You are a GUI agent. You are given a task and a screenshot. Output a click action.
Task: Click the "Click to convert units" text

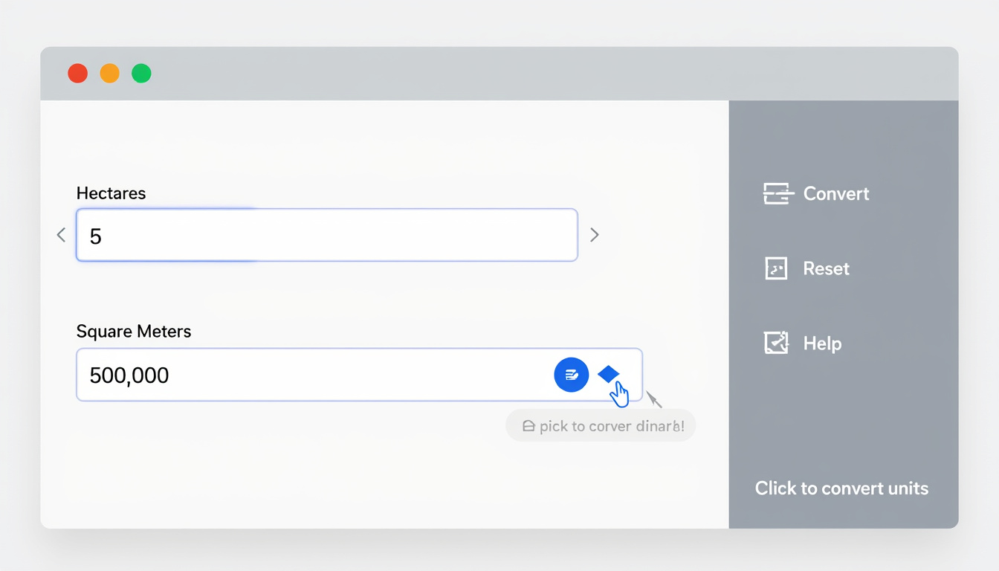click(841, 488)
